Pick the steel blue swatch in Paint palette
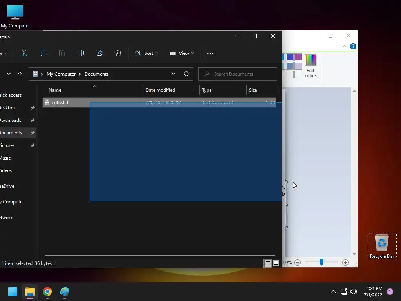 [x=290, y=66]
